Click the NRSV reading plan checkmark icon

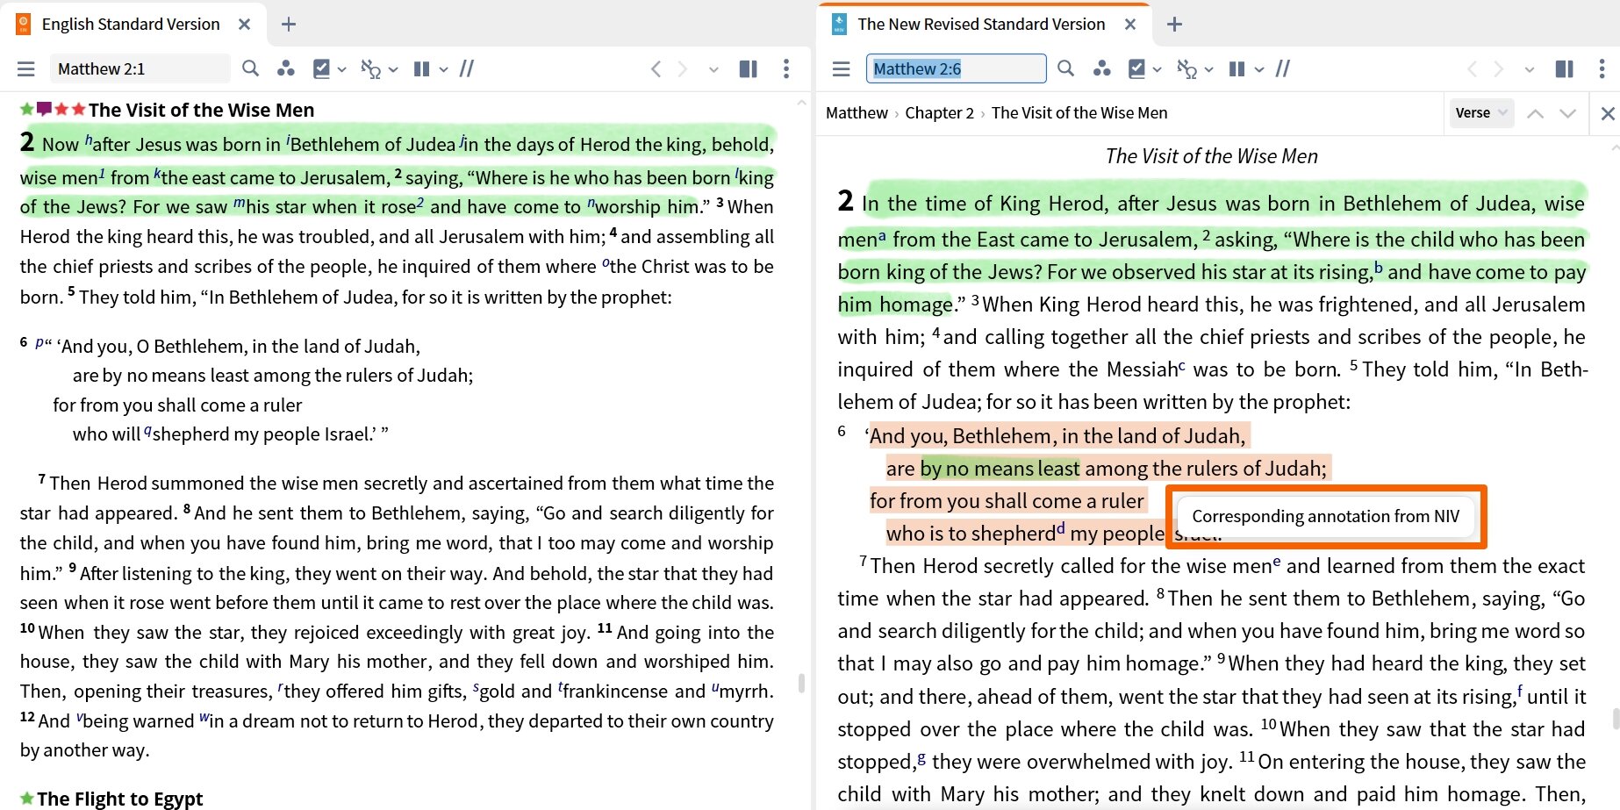pyautogui.click(x=1137, y=68)
